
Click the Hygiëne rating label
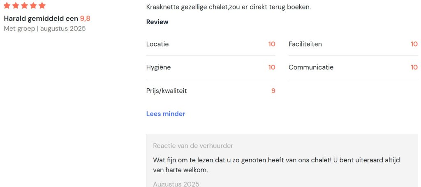(158, 67)
